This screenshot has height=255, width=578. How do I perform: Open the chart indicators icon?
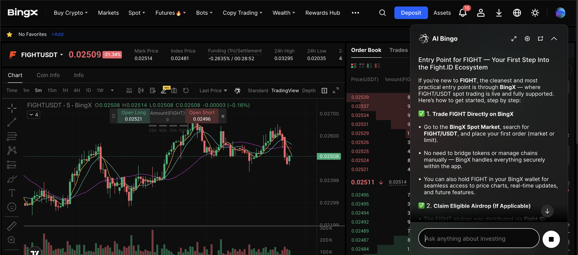point(129,91)
